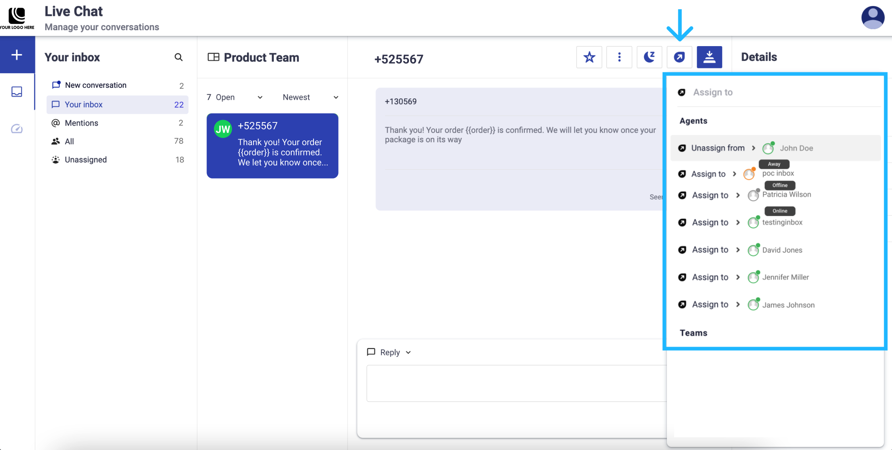Image resolution: width=892 pixels, height=450 pixels.
Task: Open the inbox tray sidebar icon
Action: tap(17, 92)
